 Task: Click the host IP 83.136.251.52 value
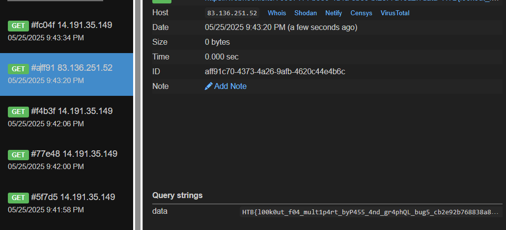232,13
